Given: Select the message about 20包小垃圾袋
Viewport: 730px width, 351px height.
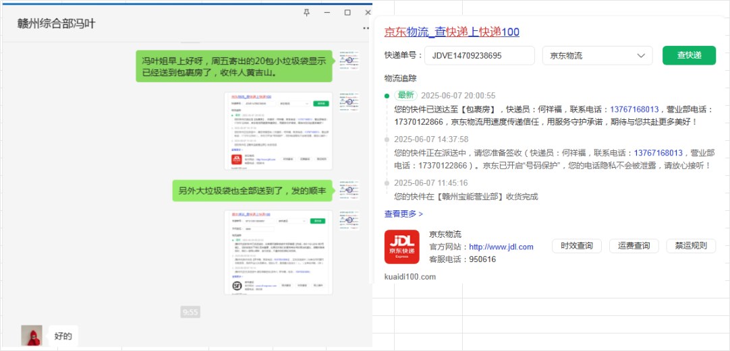Looking at the screenshot, I should point(234,66).
